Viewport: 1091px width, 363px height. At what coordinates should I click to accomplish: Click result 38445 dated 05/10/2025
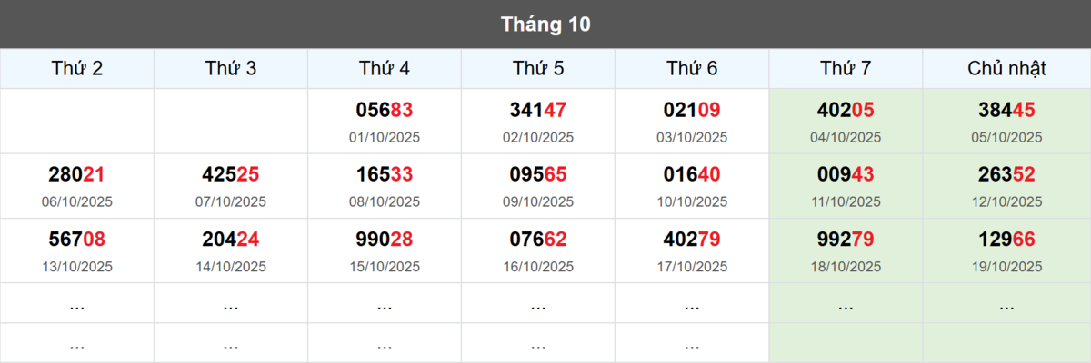point(1006,111)
